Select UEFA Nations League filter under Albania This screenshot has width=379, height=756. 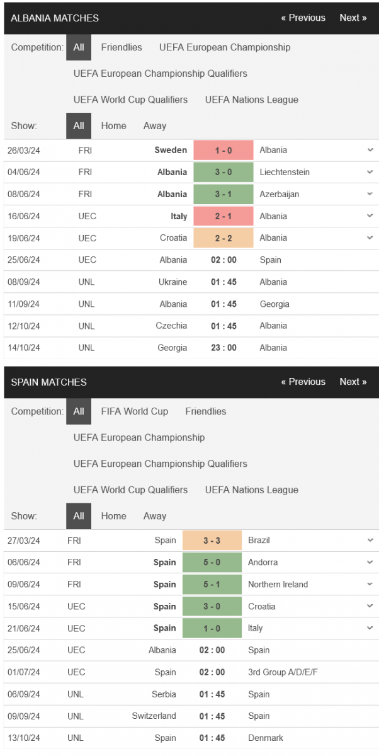tap(252, 100)
